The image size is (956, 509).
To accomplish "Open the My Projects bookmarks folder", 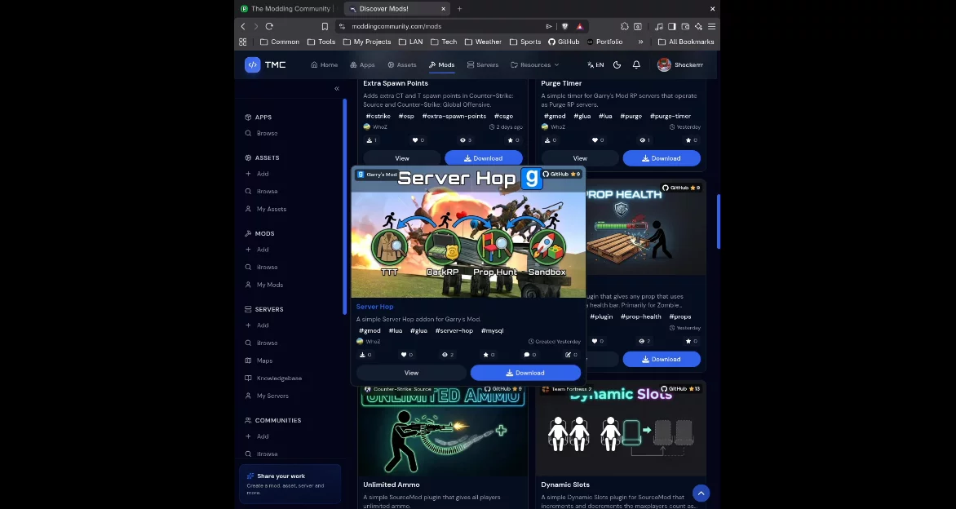I will point(367,42).
